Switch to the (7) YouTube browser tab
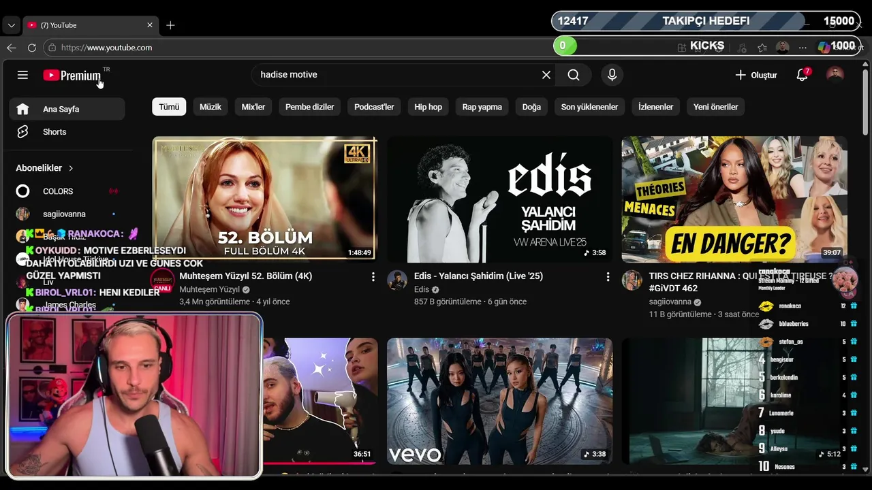Image resolution: width=872 pixels, height=490 pixels. pos(91,25)
